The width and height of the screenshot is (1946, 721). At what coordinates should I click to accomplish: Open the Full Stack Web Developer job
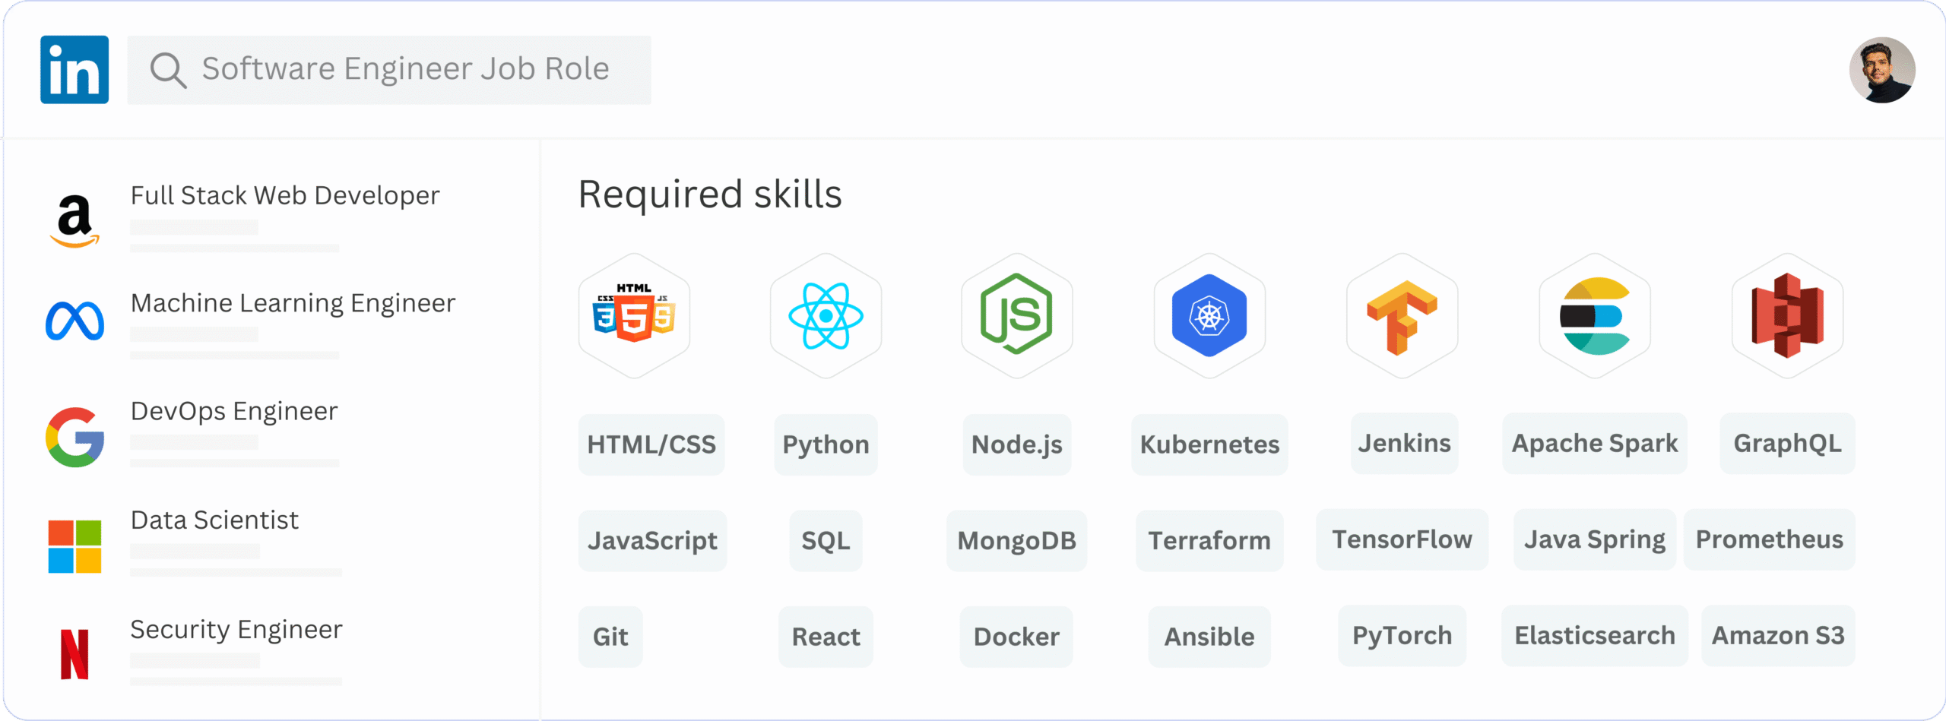pyautogui.click(x=285, y=196)
